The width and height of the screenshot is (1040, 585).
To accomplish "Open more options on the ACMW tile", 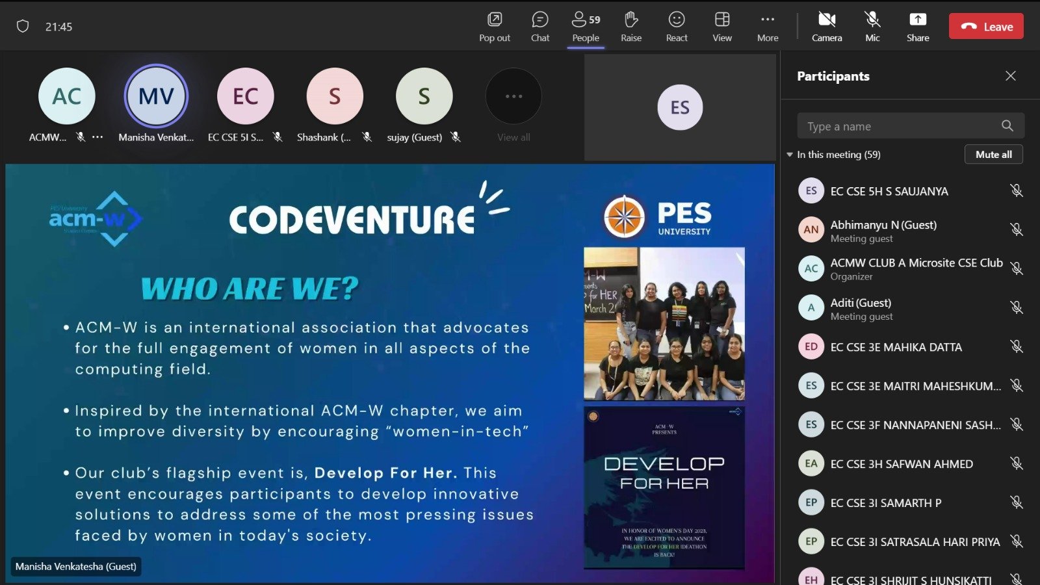I will [96, 137].
